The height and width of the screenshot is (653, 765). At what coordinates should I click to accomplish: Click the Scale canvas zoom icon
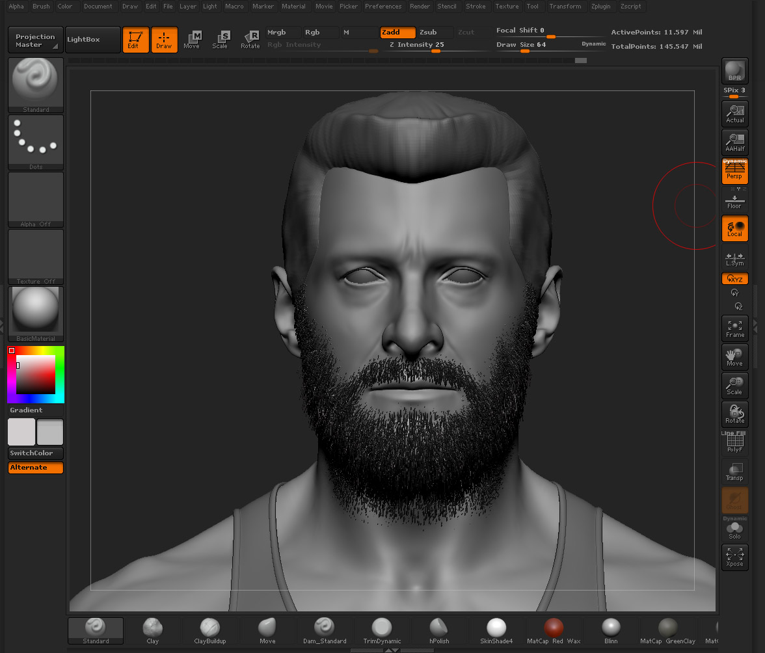point(735,385)
